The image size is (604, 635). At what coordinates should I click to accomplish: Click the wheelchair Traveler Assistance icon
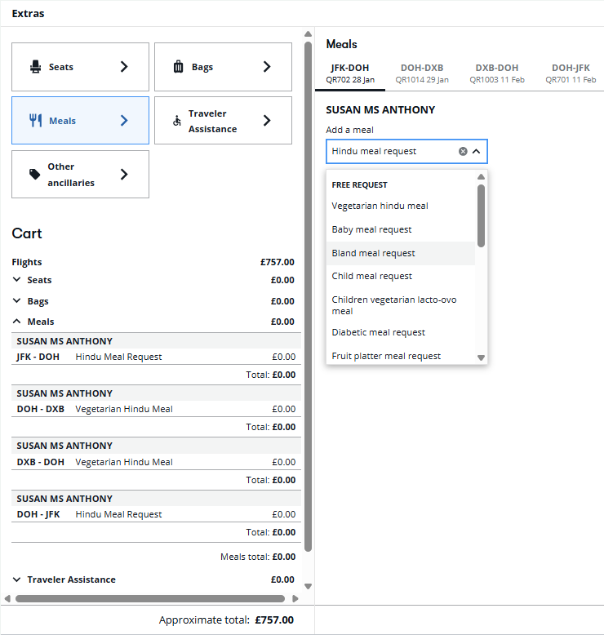click(176, 121)
